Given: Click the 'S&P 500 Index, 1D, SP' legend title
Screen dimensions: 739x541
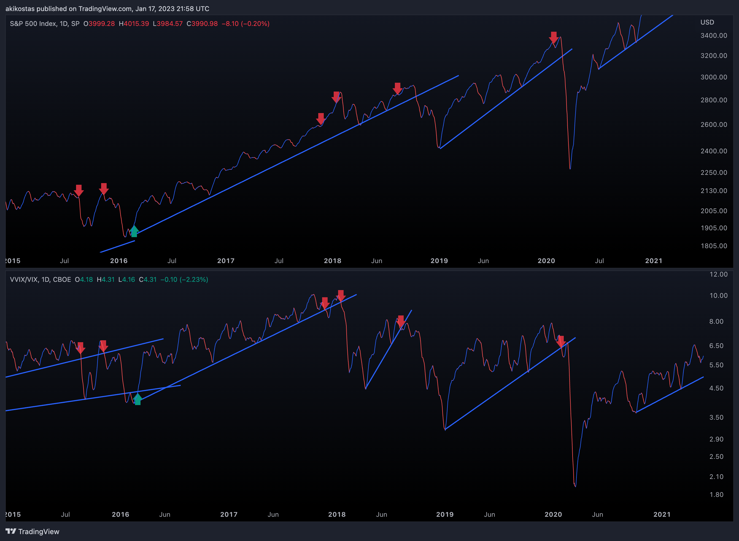Looking at the screenshot, I should pos(45,24).
